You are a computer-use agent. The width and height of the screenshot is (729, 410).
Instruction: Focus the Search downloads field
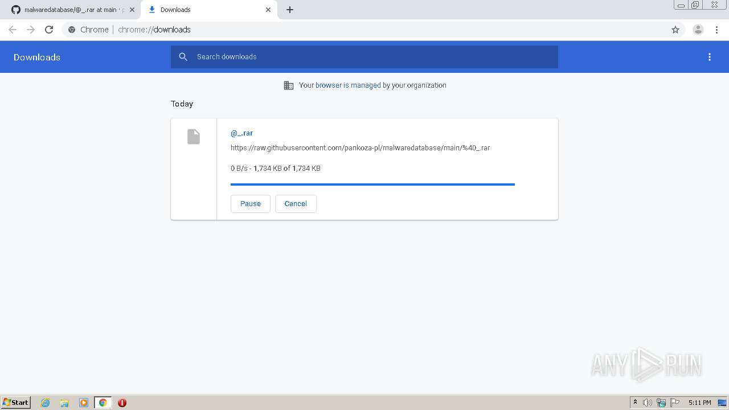click(x=364, y=57)
